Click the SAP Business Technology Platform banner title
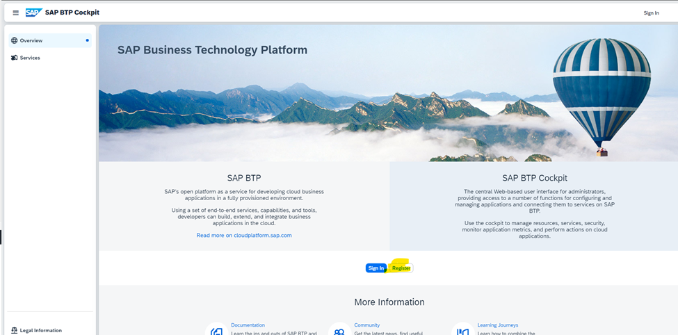The image size is (678, 335). point(212,50)
